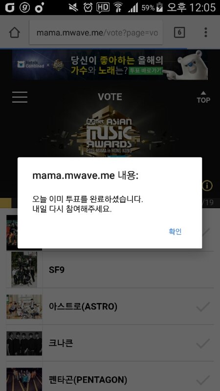Select the PENTAGON nominee name

point(88,380)
